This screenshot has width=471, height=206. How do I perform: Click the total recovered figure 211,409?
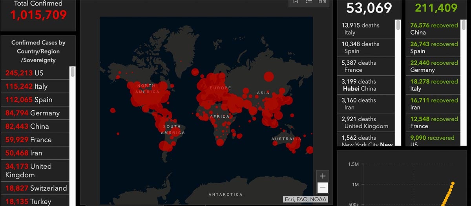[436, 7]
